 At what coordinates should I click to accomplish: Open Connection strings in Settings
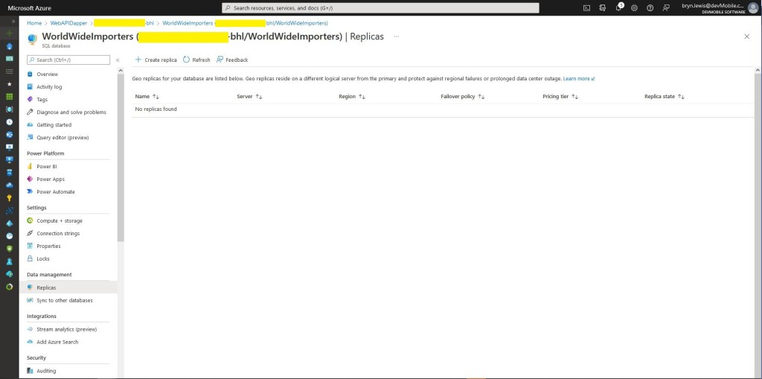pos(58,233)
